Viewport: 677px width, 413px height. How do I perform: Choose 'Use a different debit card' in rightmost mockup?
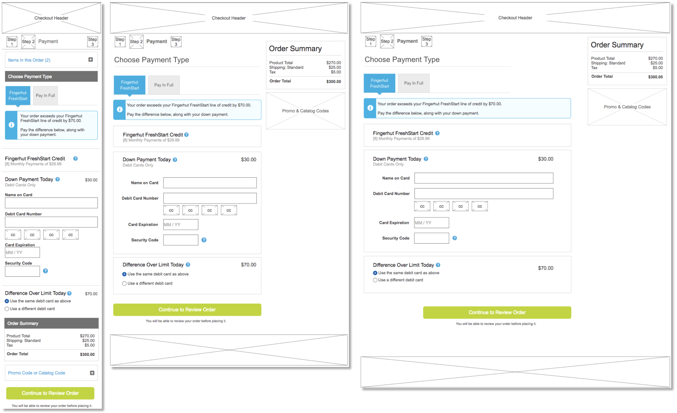pyautogui.click(x=375, y=280)
